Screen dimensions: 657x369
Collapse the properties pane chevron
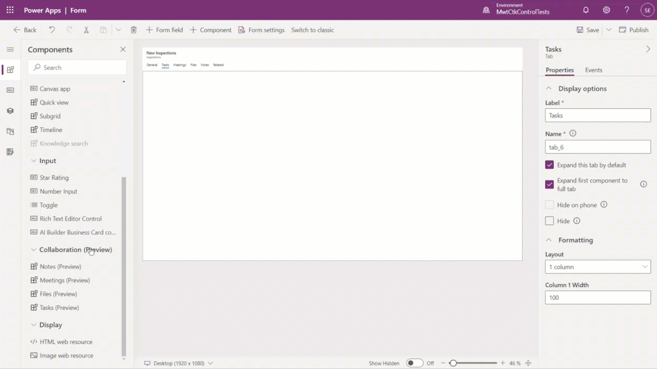tap(648, 49)
